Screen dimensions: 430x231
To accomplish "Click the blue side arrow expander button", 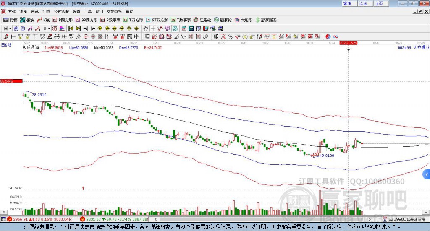I will [427, 174].
